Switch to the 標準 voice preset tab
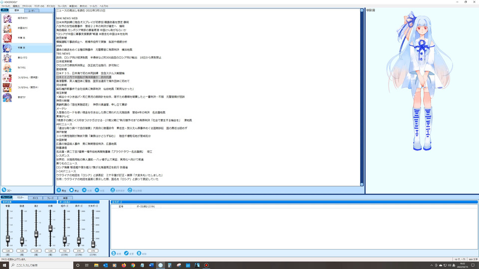Viewport: 479px width, 269px height. pos(16,10)
